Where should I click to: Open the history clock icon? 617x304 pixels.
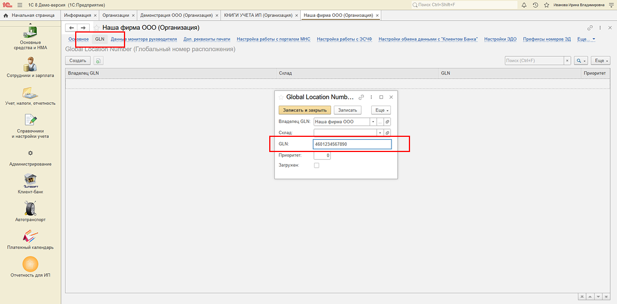tap(535, 4)
